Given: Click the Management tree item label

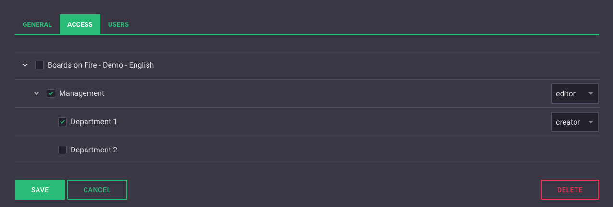Looking at the screenshot, I should (x=82, y=93).
